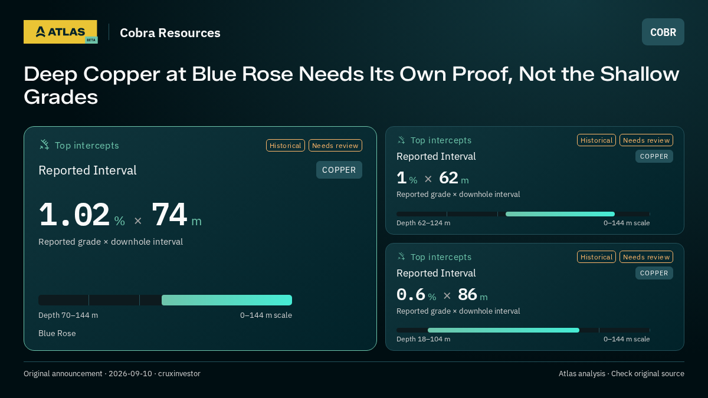The height and width of the screenshot is (398, 708).
Task: Click the drill icon in the 0.6% × 86 m card
Action: (401, 256)
